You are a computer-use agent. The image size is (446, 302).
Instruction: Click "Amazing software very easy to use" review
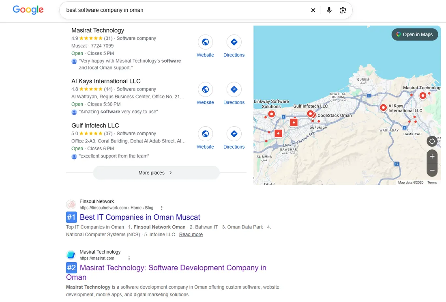tap(118, 112)
